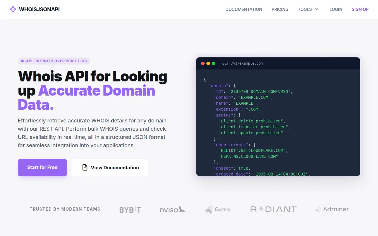Click the purple dot in the API Live badge
Screen dimensions: 378x236
[22, 61]
